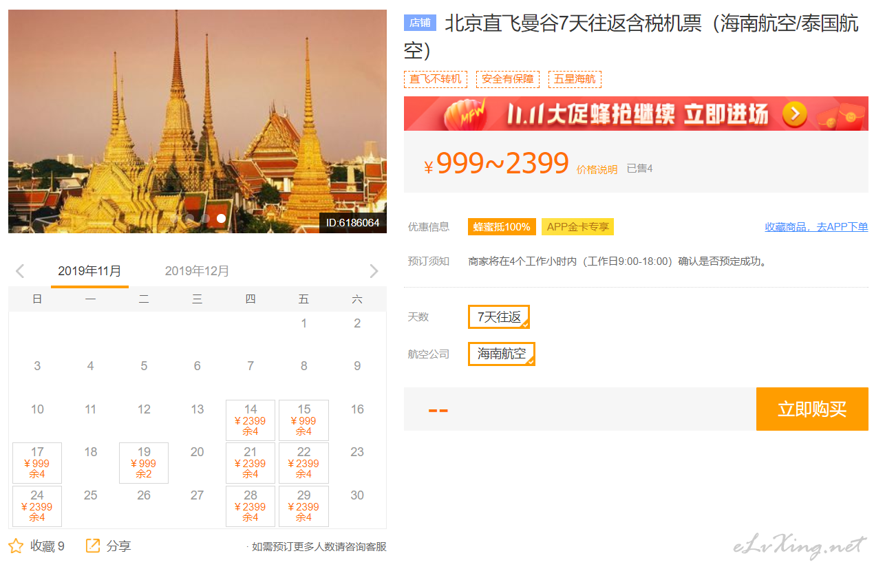874x569 pixels.
Task: Select the active third carousel dot
Action: (222, 218)
